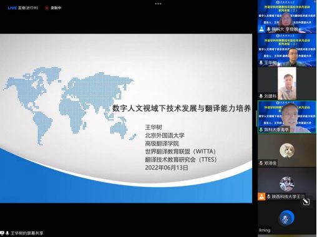Click microphone icon in screen-share label
The width and height of the screenshot is (317, 237).
(x=7, y=233)
